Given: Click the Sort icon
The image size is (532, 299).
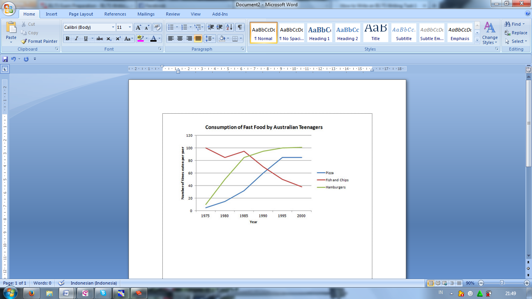Looking at the screenshot, I should pyautogui.click(x=229, y=27).
